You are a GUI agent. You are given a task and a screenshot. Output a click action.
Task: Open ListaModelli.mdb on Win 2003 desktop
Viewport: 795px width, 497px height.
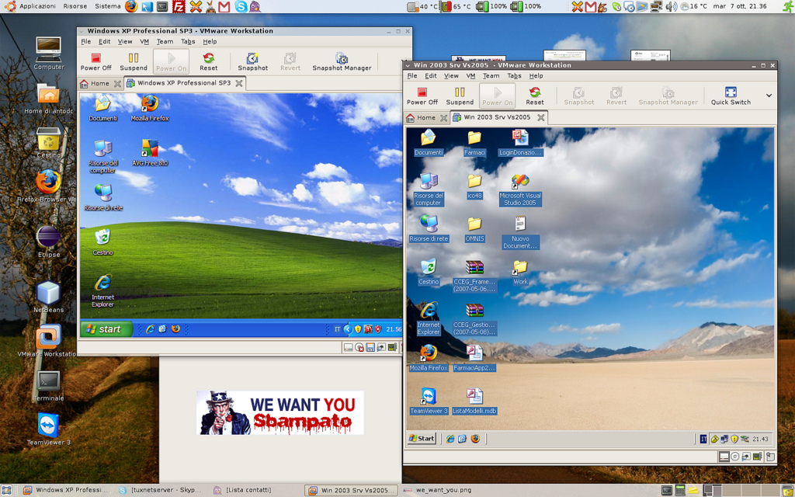474,401
